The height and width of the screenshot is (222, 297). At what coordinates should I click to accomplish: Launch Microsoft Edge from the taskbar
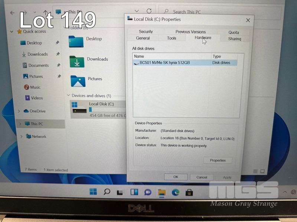[175, 192]
